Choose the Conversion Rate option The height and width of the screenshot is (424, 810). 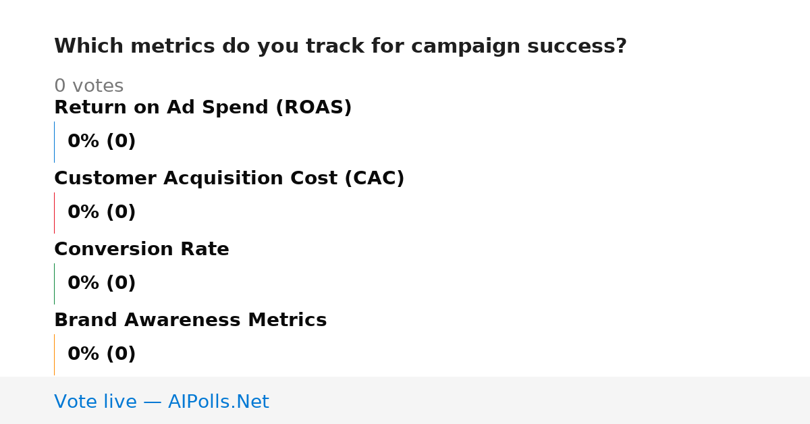[x=142, y=249]
